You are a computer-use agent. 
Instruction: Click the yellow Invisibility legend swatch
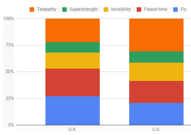[x=106, y=9]
